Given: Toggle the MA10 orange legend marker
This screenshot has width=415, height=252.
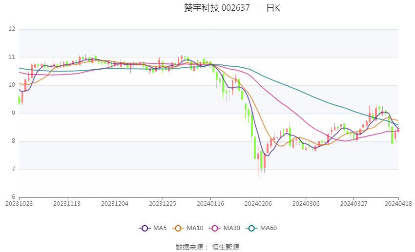Looking at the screenshot, I should [178, 228].
